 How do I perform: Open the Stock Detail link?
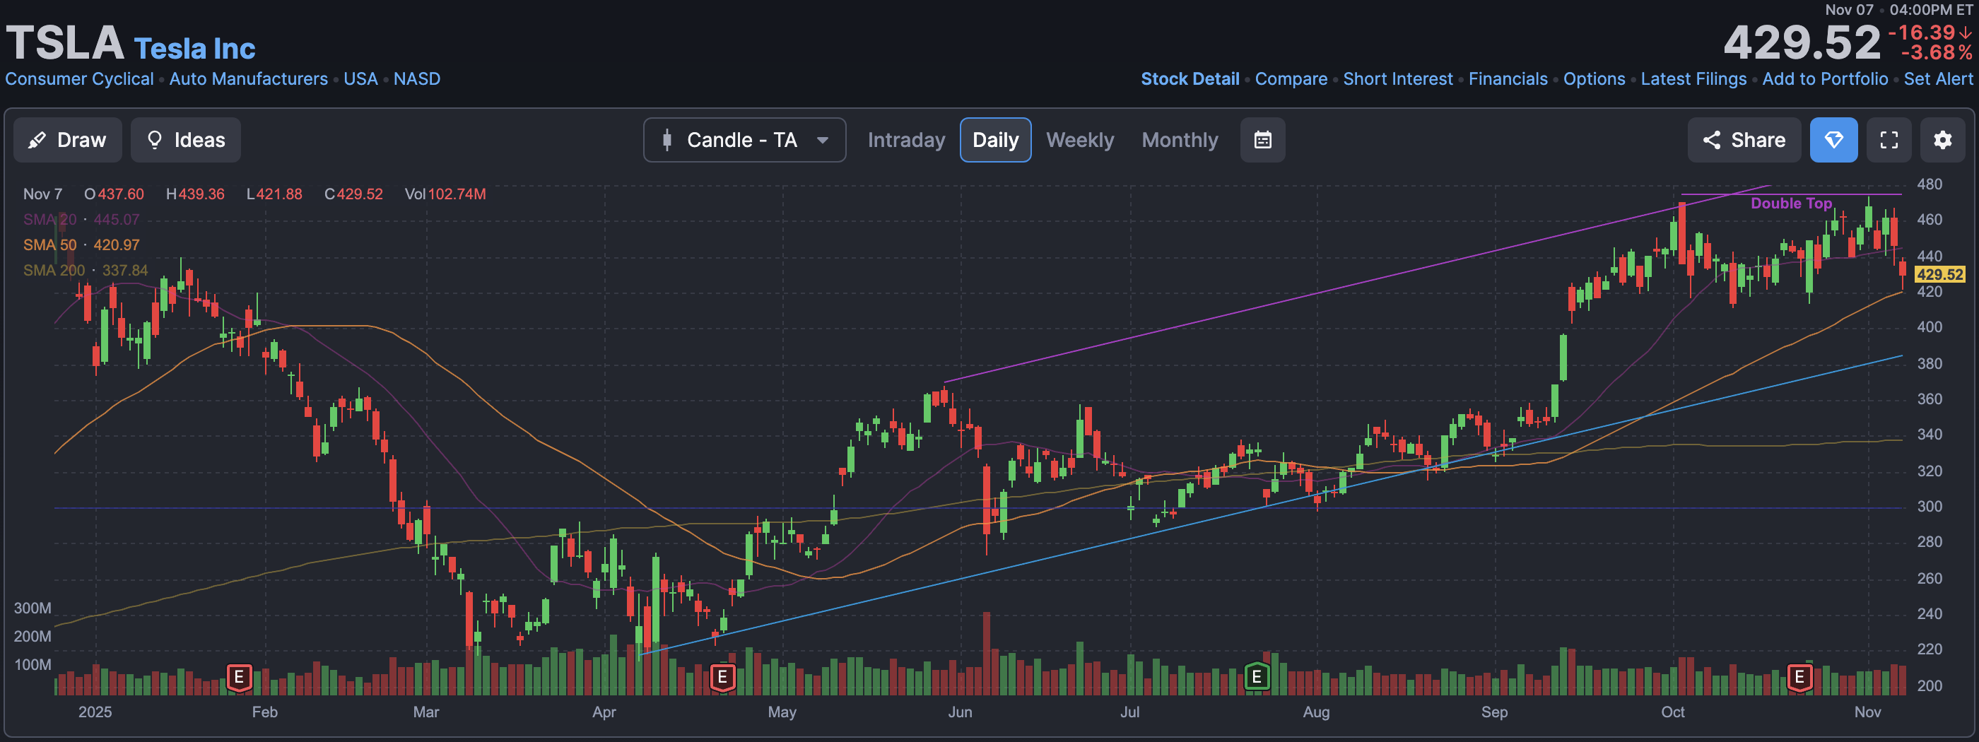(x=1190, y=79)
